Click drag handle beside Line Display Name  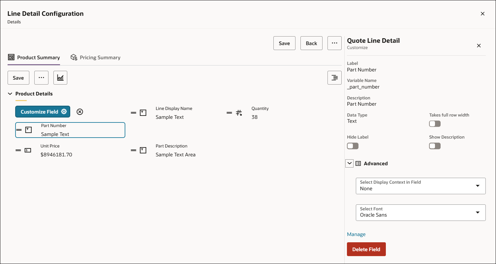[x=134, y=113]
